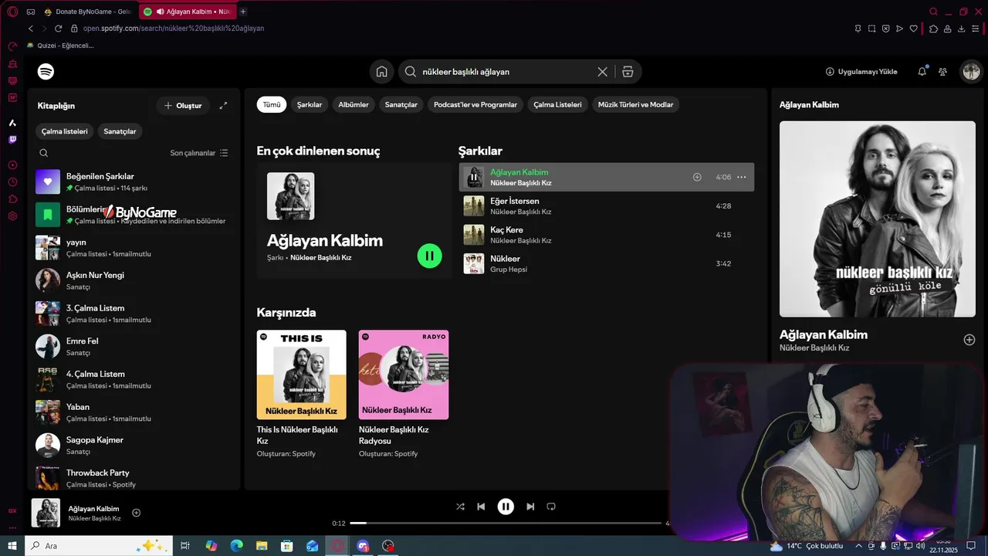The image size is (988, 556).
Task: Open the Spotify home page icon
Action: coord(381,72)
